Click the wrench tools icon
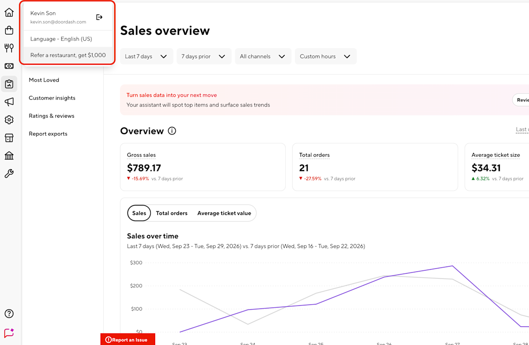This screenshot has width=529, height=345. pyautogui.click(x=9, y=174)
